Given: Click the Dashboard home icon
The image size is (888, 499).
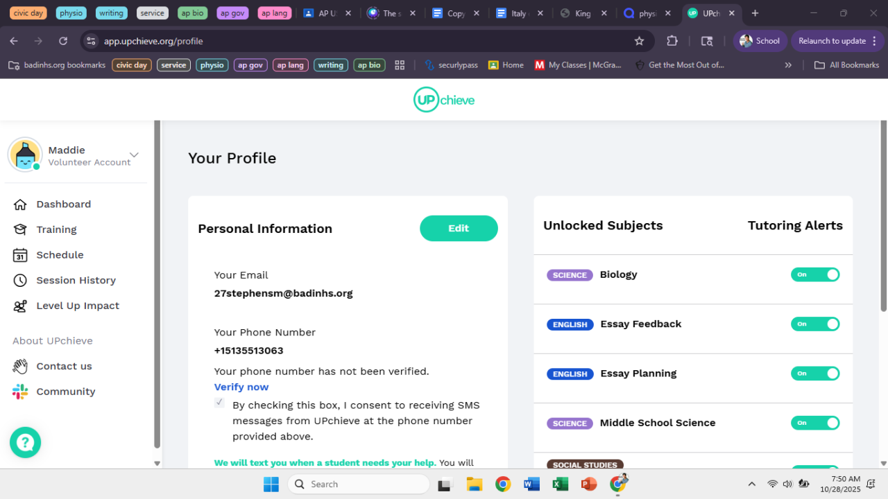Looking at the screenshot, I should [20, 204].
